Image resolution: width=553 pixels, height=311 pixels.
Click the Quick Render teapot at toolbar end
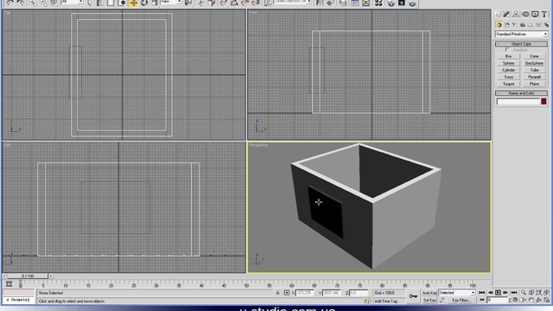click(413, 3)
